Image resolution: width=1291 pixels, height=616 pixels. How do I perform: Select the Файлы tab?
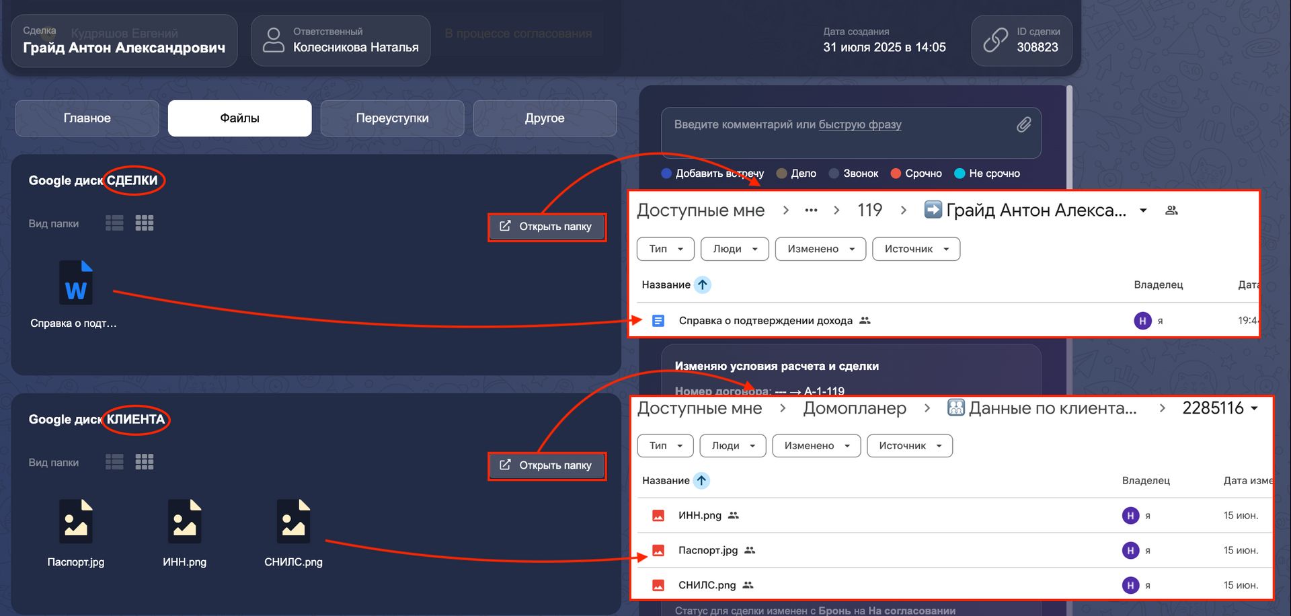(x=240, y=118)
